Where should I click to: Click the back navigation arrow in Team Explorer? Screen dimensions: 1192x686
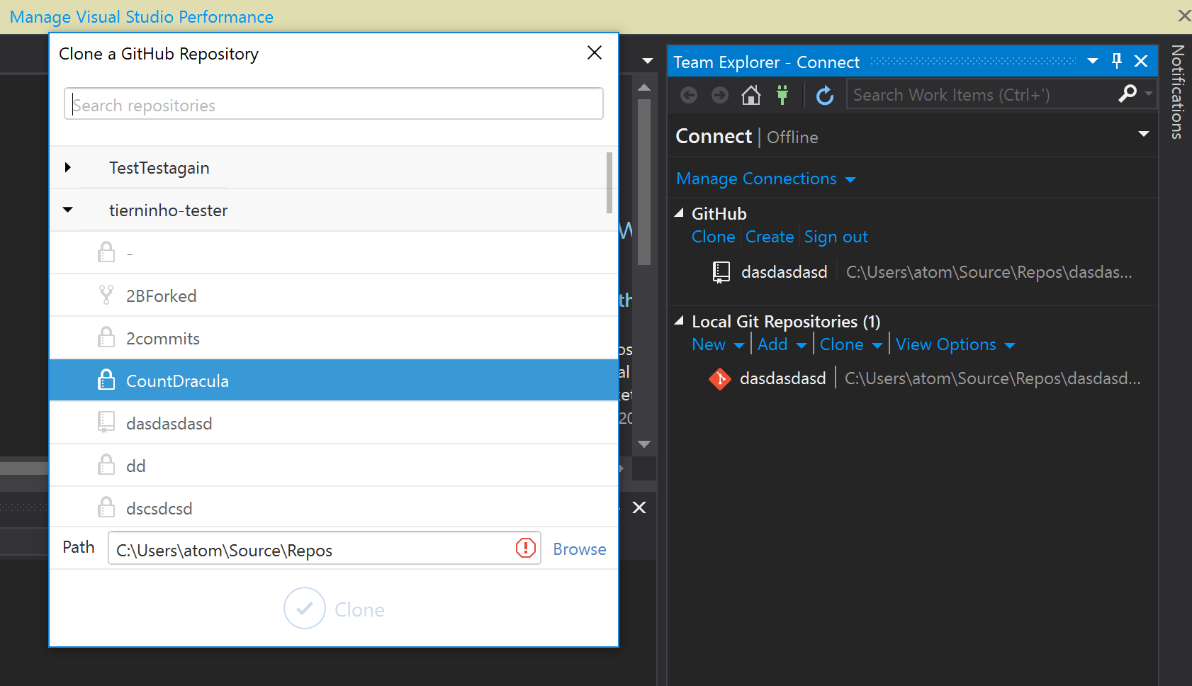point(690,94)
